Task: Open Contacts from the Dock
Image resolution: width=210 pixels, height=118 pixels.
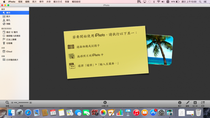Action: pos(45,112)
